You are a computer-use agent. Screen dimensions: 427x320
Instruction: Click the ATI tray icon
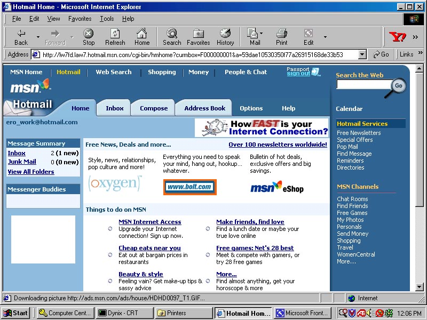(x=361, y=313)
